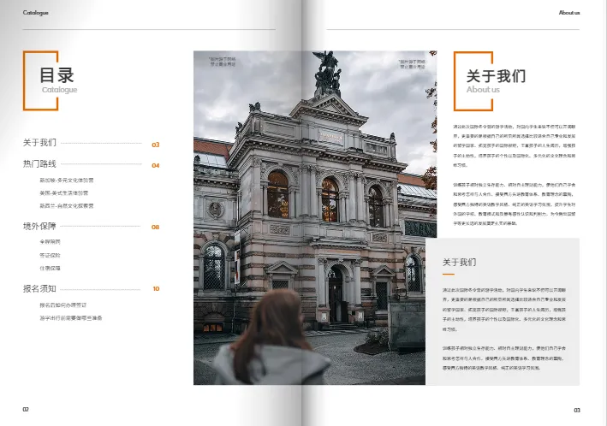This screenshot has height=426, width=607.
Task: Click the 签证保险 sub-item
Action: [50, 255]
